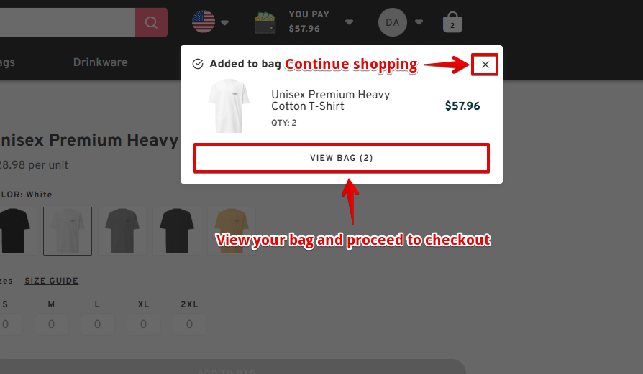The image size is (643, 374).
Task: Expand the DA account dropdown arrow
Action: tap(419, 22)
